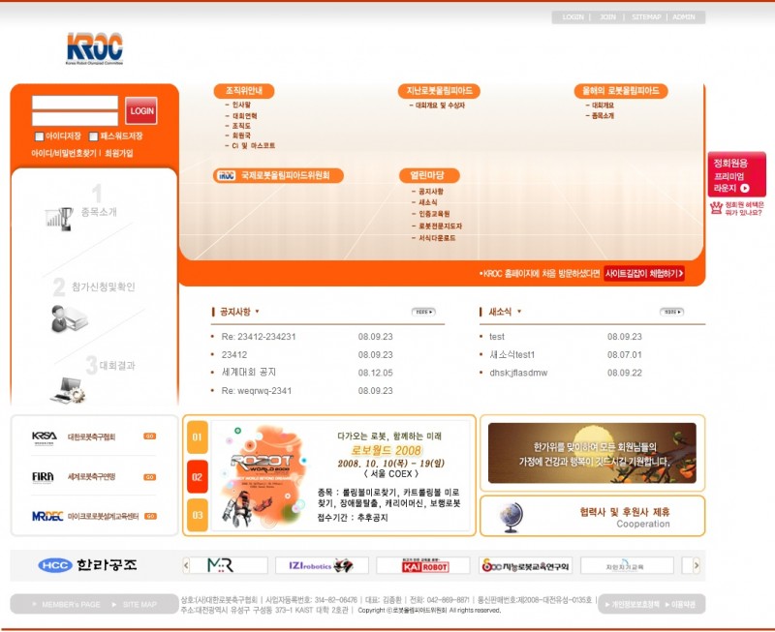Viewport: 775px width, 632px height.
Task: Click the person icon under 참가신청및확인
Action: 68,316
